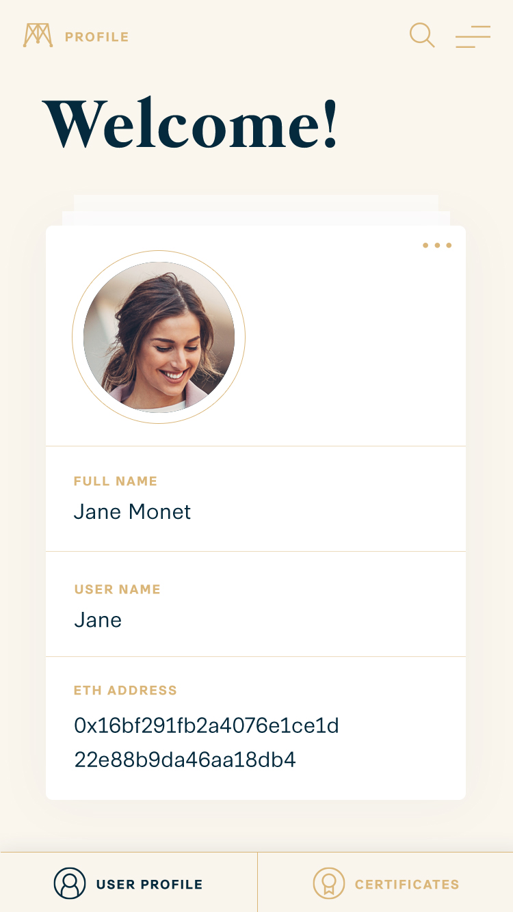This screenshot has width=513, height=912.
Task: Click the app logo icon
Action: coord(38,36)
